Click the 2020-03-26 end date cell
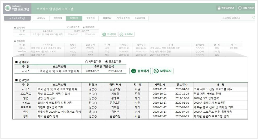The width and height of the screenshot is (258, 139). [182, 107]
